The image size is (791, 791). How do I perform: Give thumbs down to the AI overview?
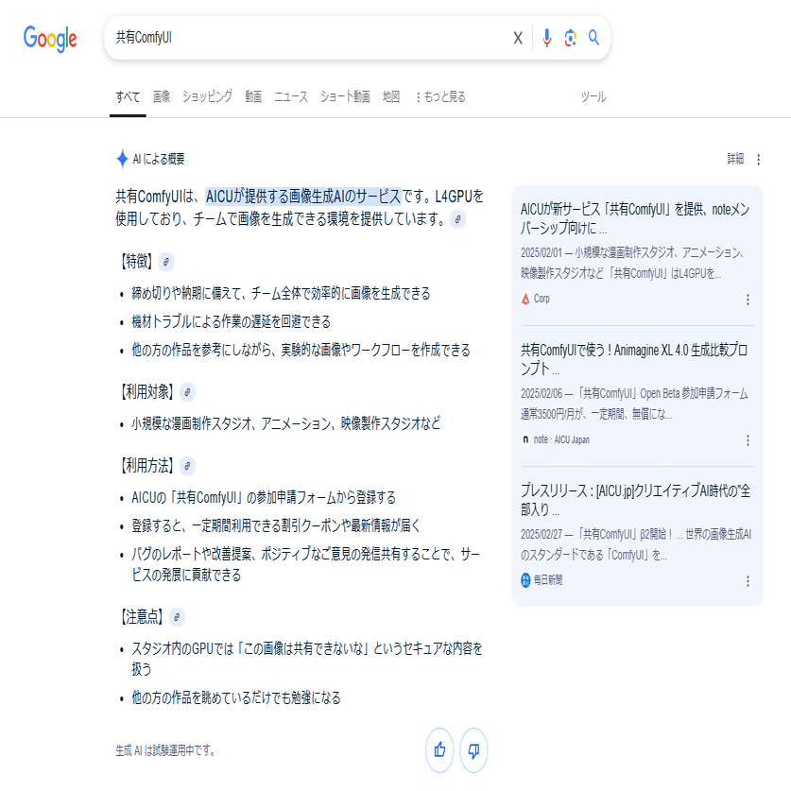coord(473,750)
